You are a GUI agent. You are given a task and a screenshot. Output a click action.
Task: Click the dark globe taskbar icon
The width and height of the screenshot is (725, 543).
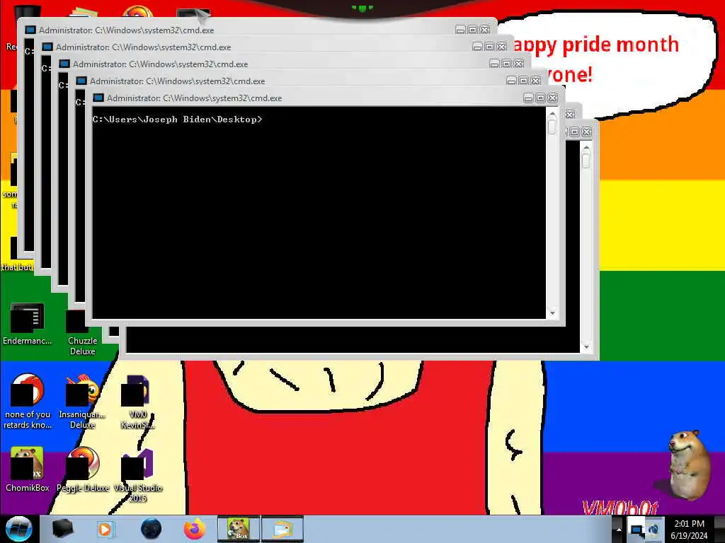[x=151, y=529]
